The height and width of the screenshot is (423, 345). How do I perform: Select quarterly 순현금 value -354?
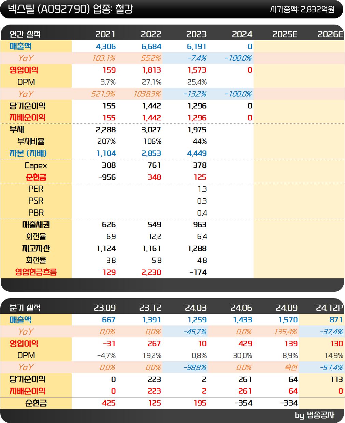point(244,403)
